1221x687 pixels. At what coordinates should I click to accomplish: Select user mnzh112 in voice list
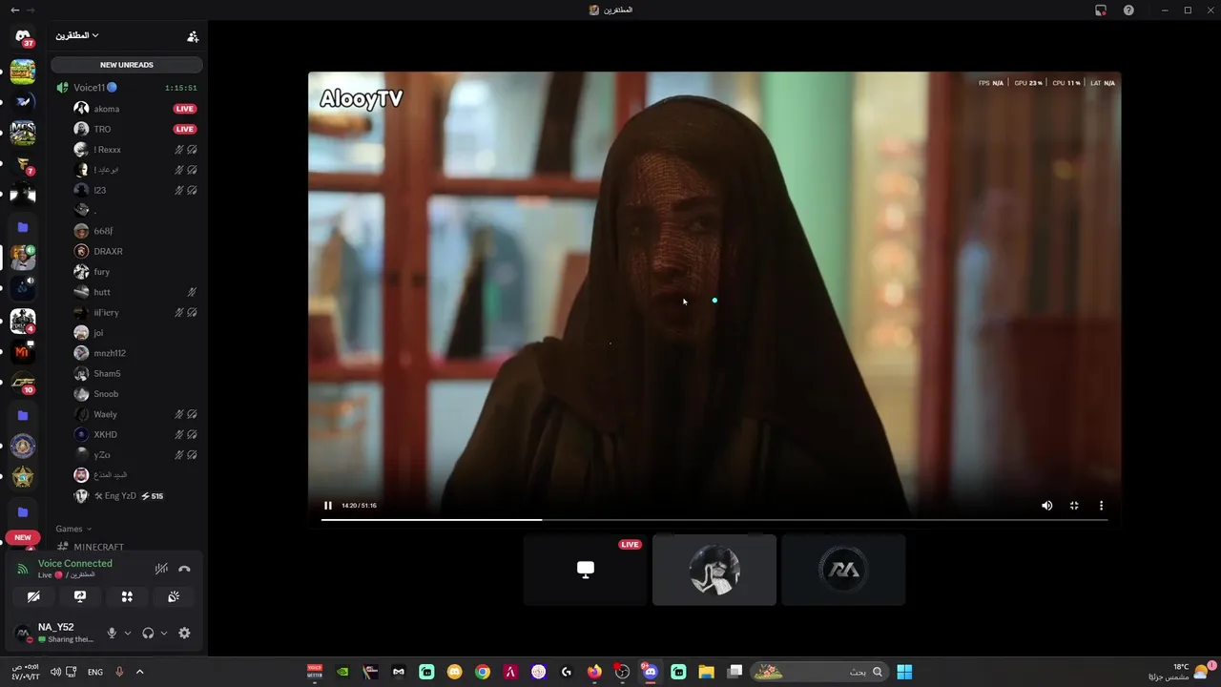point(135,353)
